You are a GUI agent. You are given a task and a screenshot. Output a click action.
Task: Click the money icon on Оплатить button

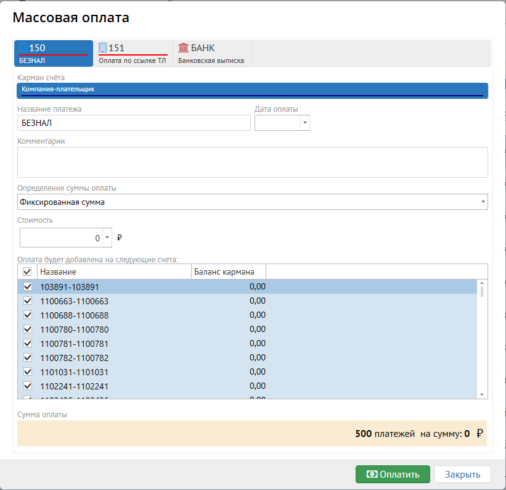tap(372, 474)
